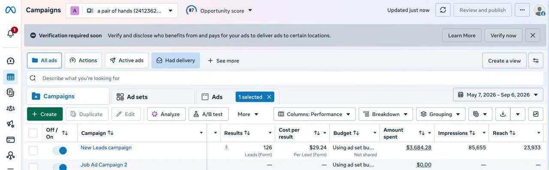The width and height of the screenshot is (549, 170).
Task: Open the New Leads campaign link
Action: coord(106,148)
